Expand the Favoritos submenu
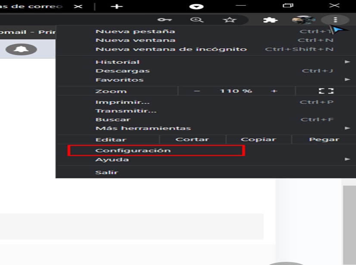356x265 pixels. tap(206, 80)
